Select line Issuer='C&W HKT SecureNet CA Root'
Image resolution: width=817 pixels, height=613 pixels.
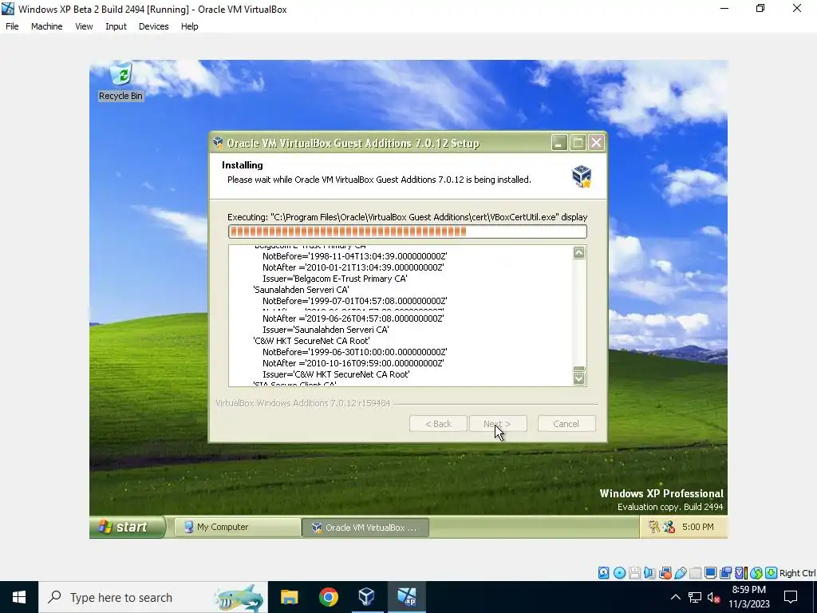point(336,375)
